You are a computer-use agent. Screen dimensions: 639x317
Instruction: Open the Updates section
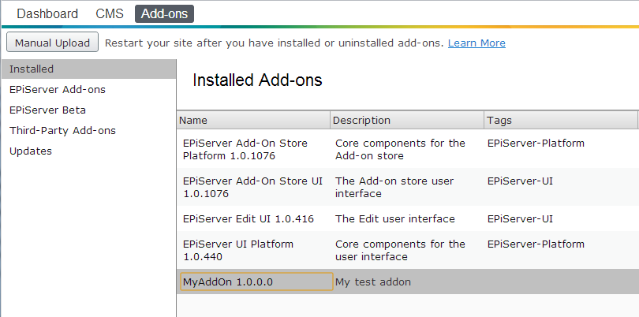pos(31,151)
